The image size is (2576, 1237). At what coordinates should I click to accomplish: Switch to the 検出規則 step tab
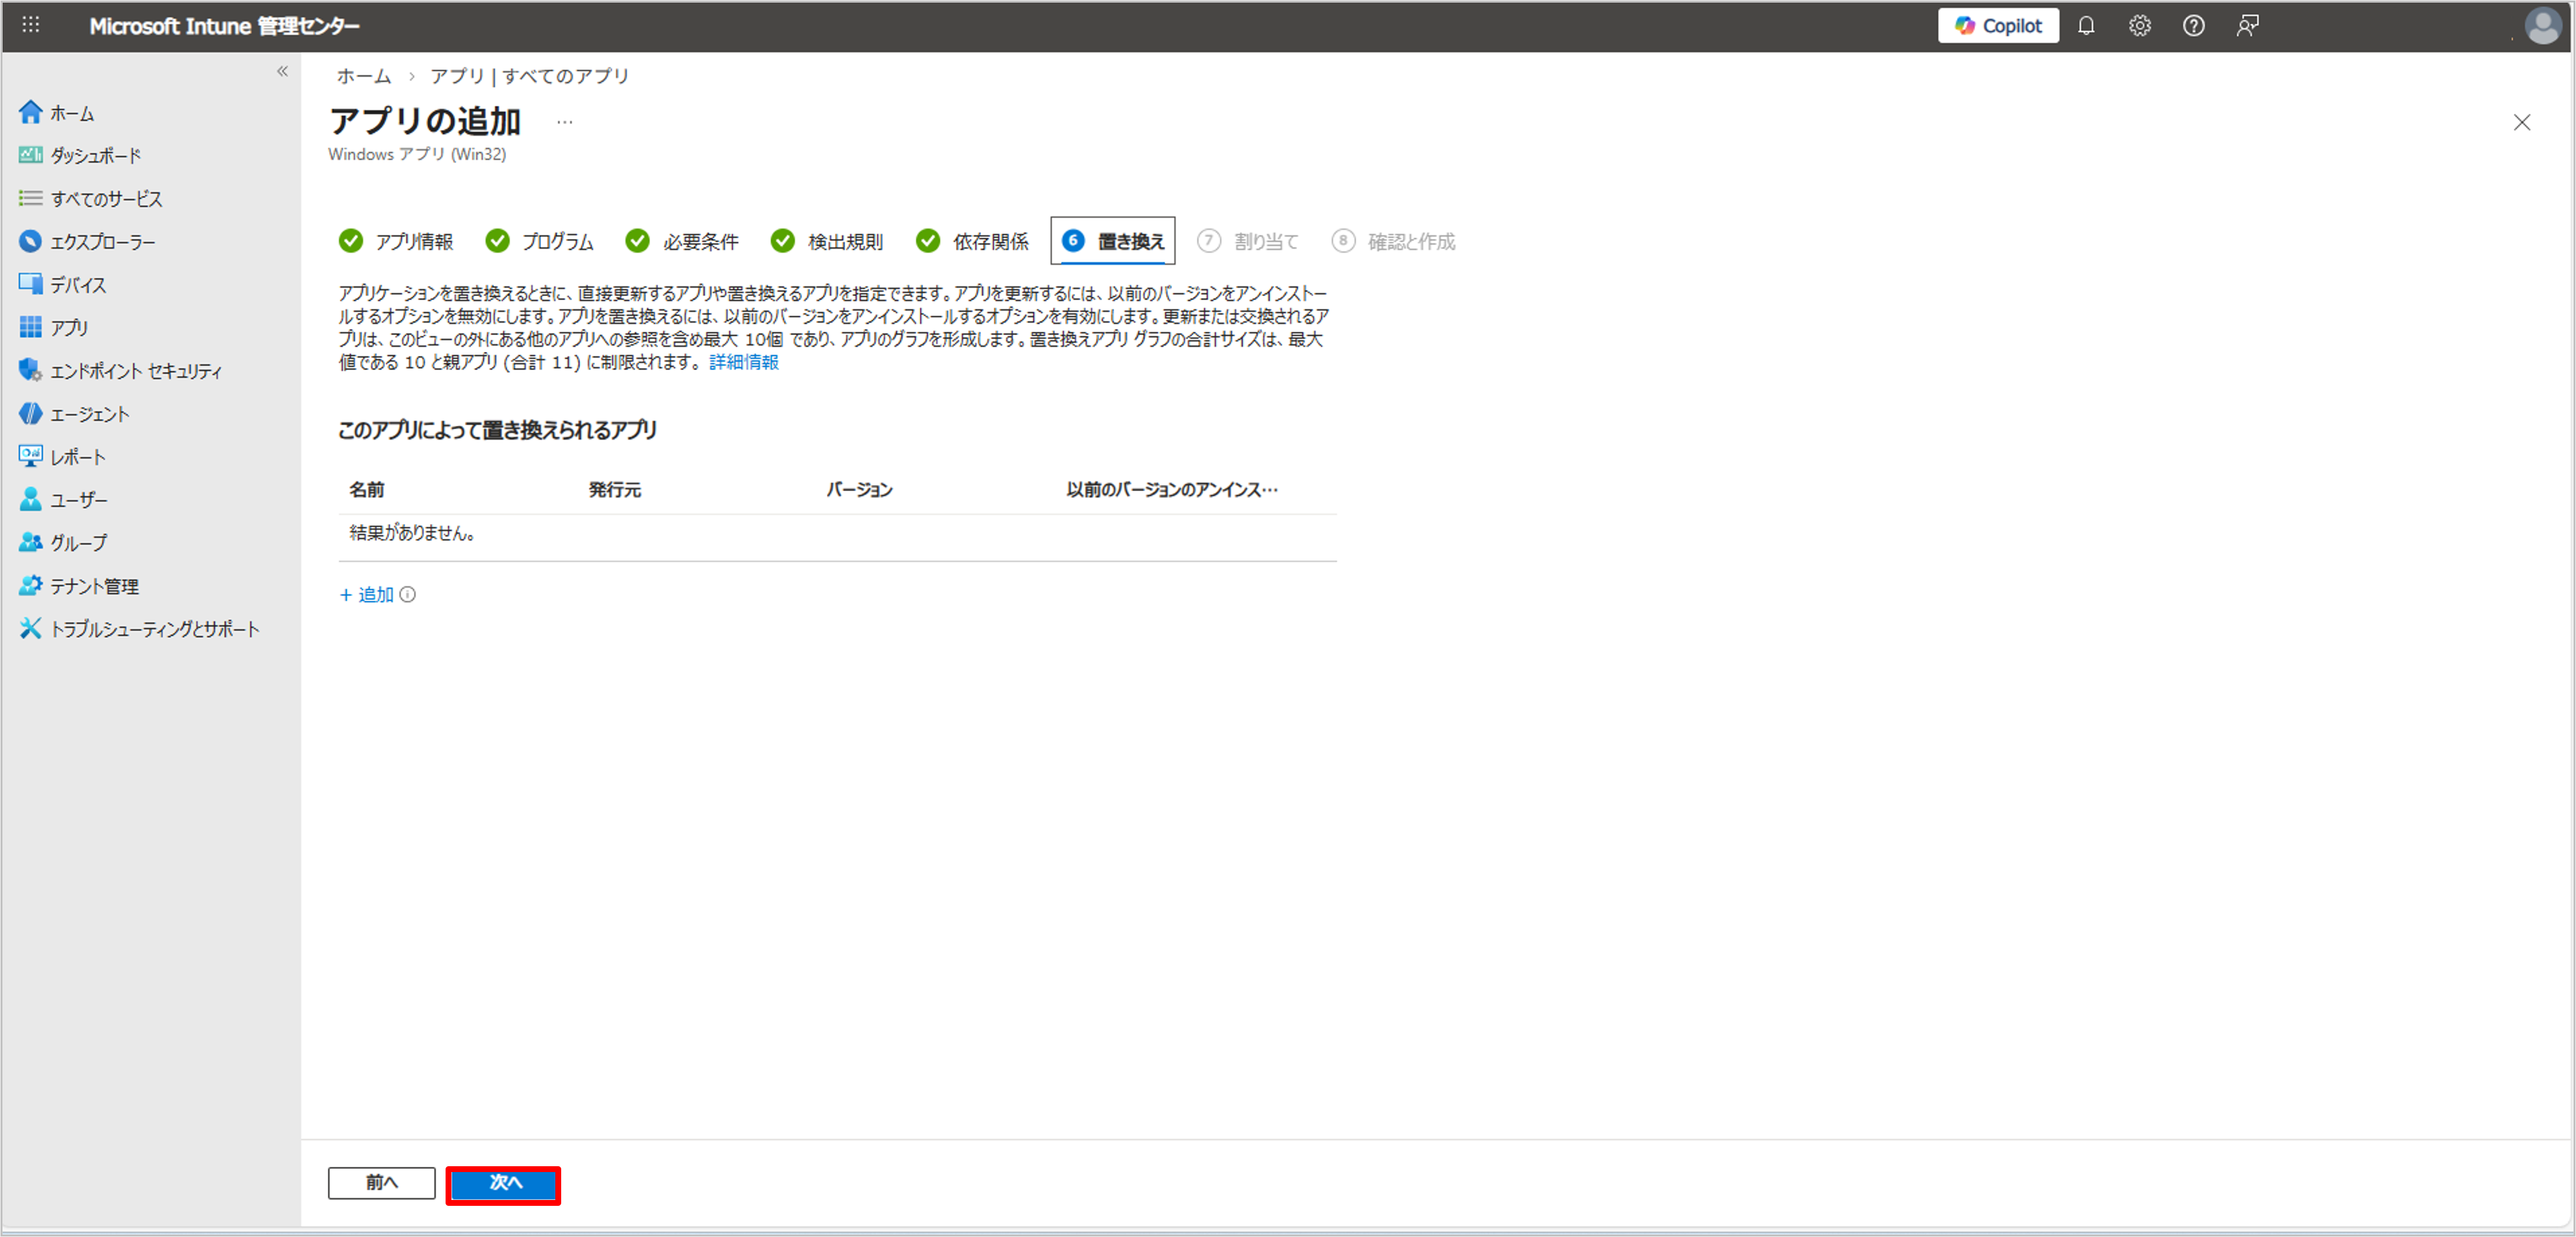827,241
